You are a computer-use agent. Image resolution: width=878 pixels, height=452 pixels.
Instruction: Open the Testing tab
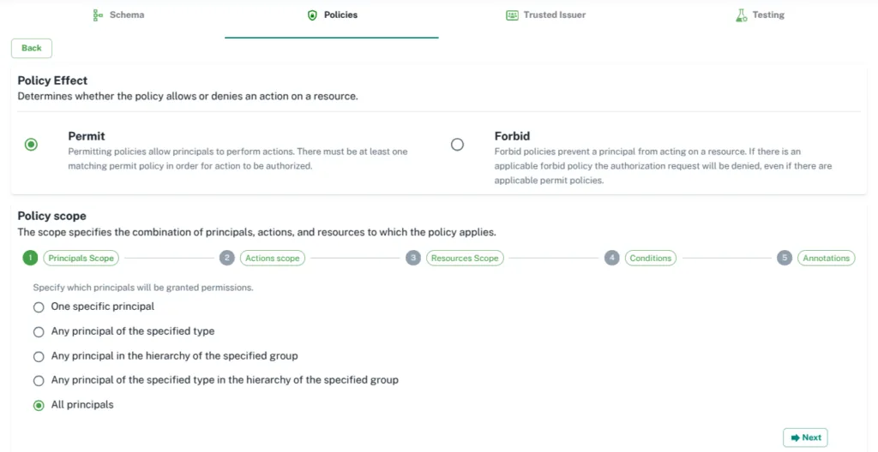point(760,15)
